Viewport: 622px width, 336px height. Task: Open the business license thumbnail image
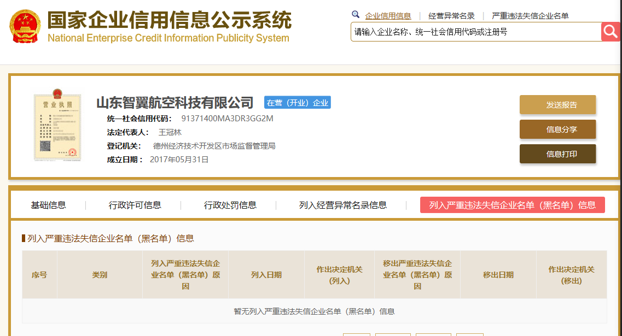[57, 125]
